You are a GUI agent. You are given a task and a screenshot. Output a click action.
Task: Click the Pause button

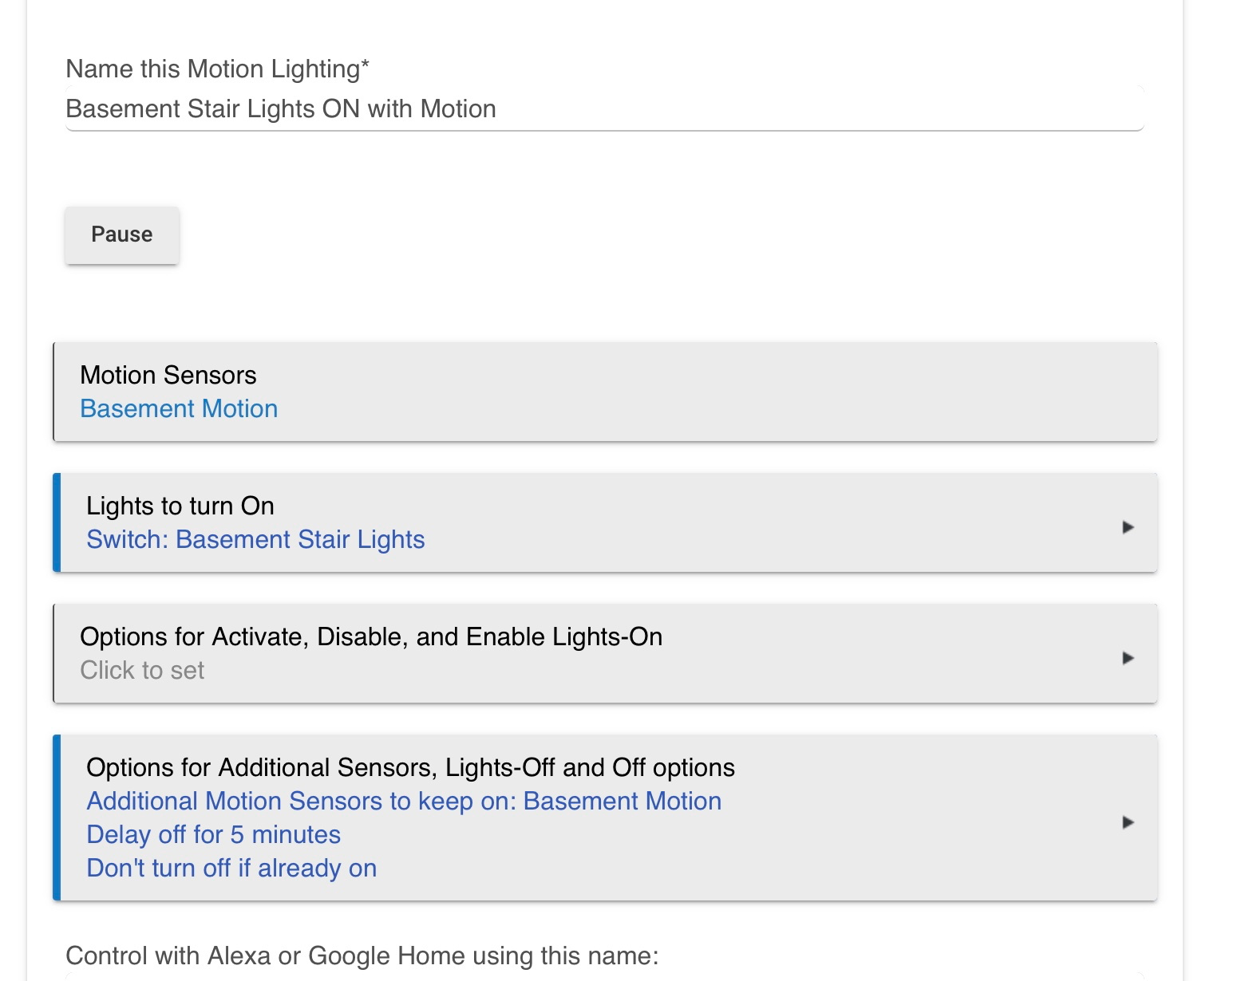point(122,234)
